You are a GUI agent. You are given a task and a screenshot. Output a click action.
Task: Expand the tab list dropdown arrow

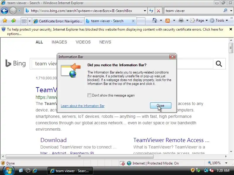coord(30,21)
